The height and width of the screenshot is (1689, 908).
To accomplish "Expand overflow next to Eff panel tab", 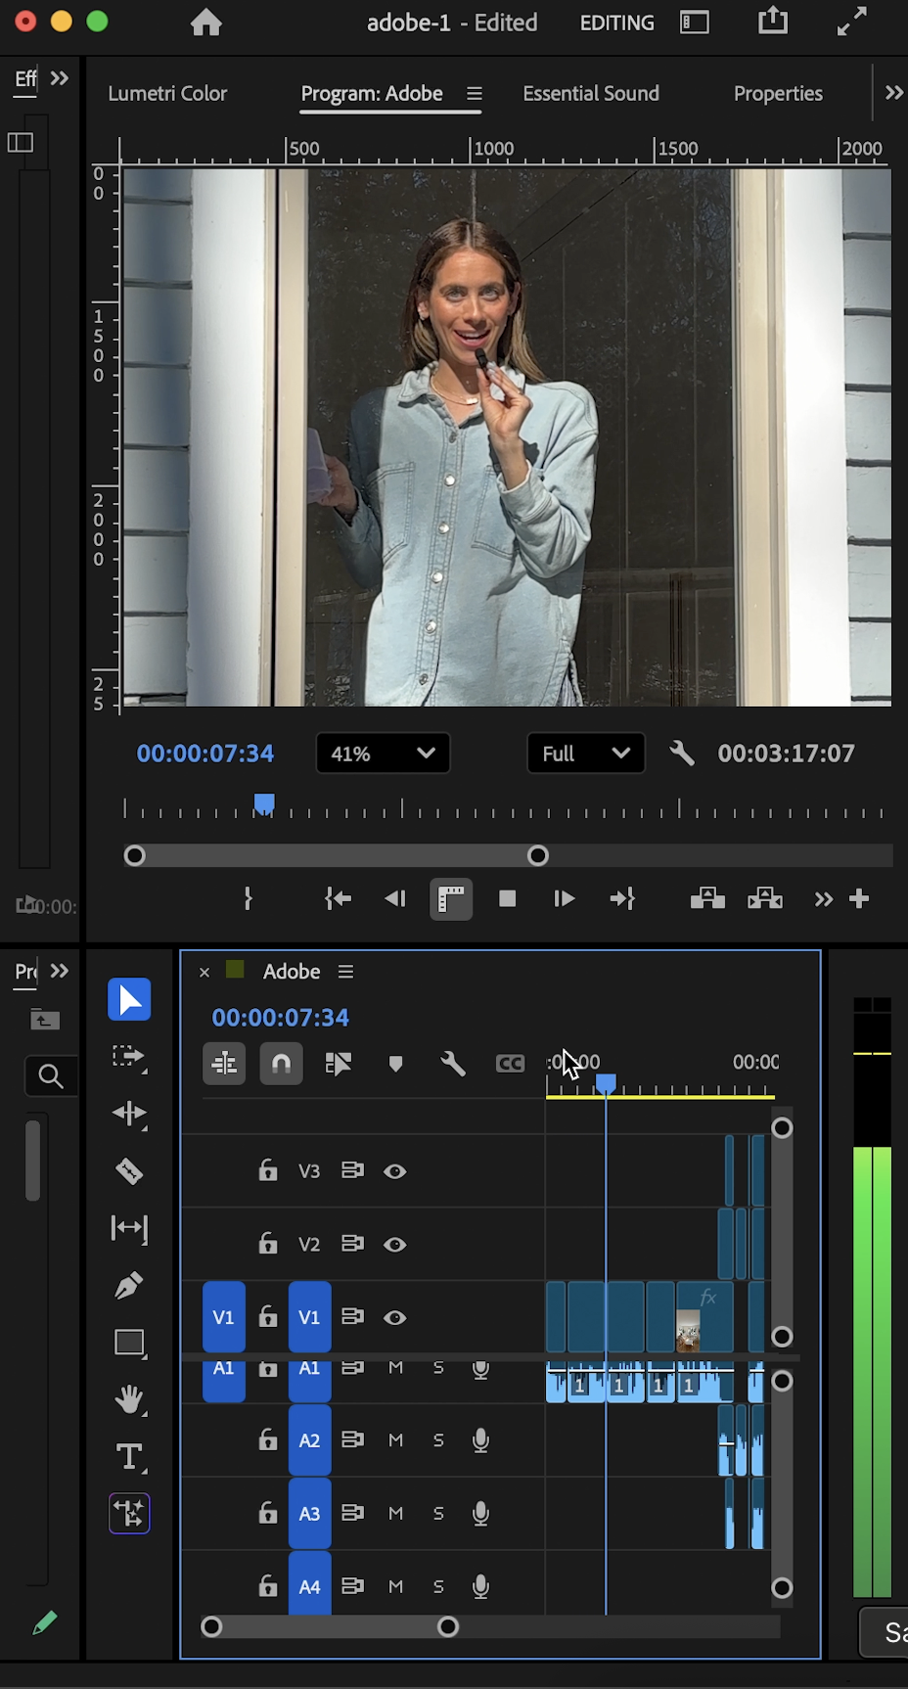I will [60, 78].
